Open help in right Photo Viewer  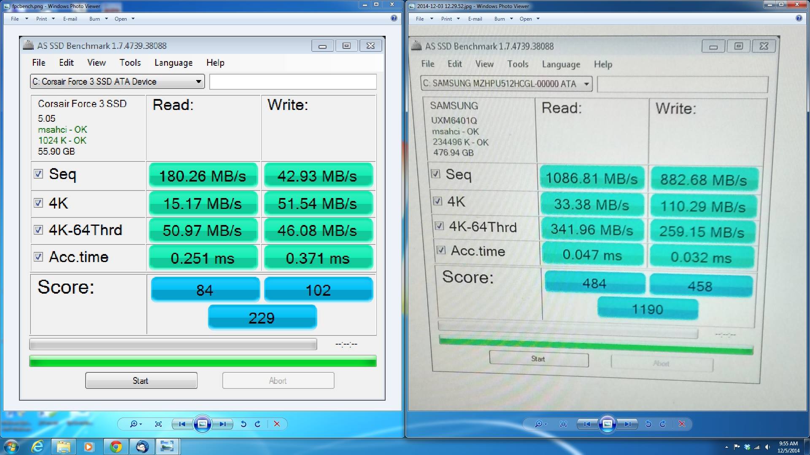point(799,18)
